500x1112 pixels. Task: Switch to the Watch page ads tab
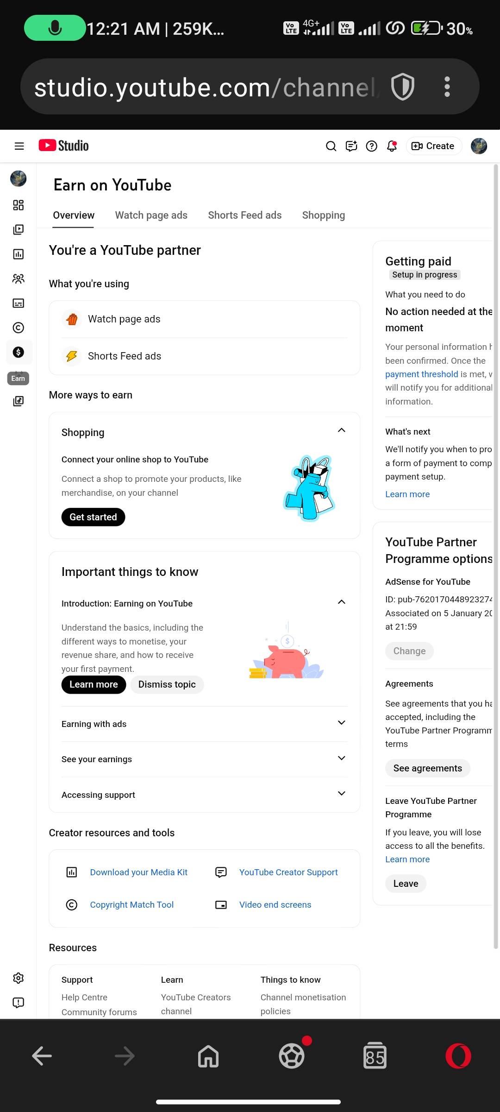click(x=151, y=215)
